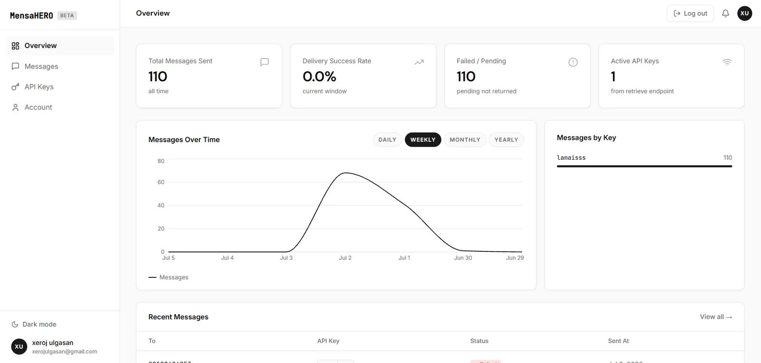The width and height of the screenshot is (761, 363).
Task: Click the Total Messages Sent value 110
Action: tap(158, 77)
